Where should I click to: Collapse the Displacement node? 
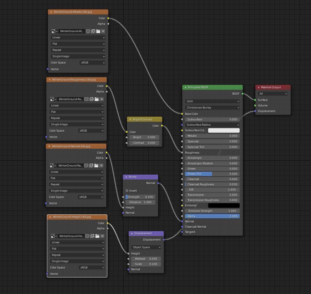132,234
